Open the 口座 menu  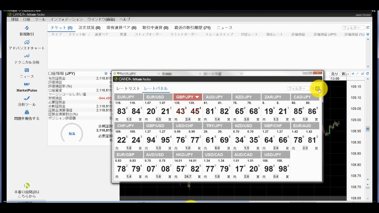coord(27,19)
